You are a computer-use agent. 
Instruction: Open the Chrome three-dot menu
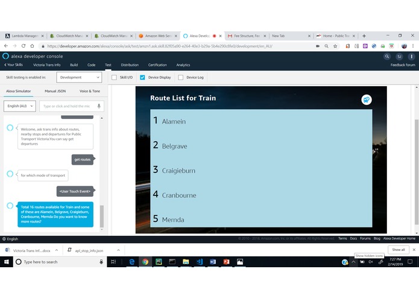(x=413, y=46)
